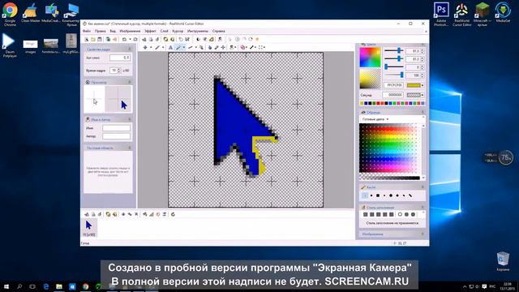Click the hex color code field
Screen dimensions: 519x292
(393, 85)
